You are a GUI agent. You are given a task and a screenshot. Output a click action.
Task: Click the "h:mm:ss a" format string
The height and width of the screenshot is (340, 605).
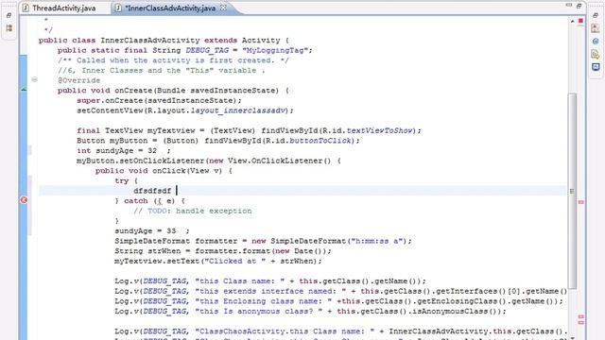(x=377, y=241)
